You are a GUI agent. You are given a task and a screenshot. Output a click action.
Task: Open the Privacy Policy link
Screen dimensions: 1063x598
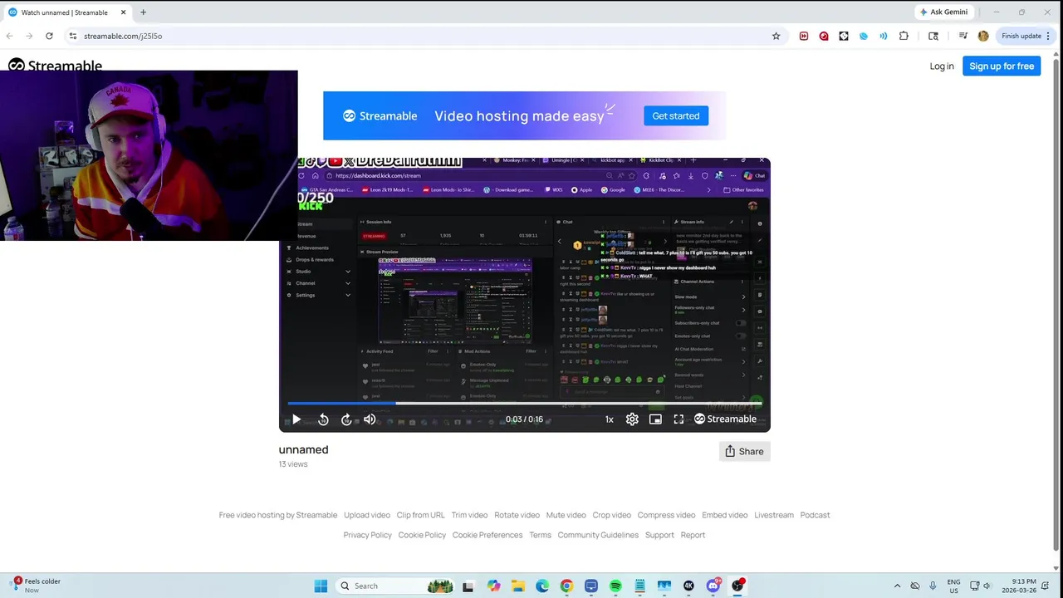[x=367, y=535]
